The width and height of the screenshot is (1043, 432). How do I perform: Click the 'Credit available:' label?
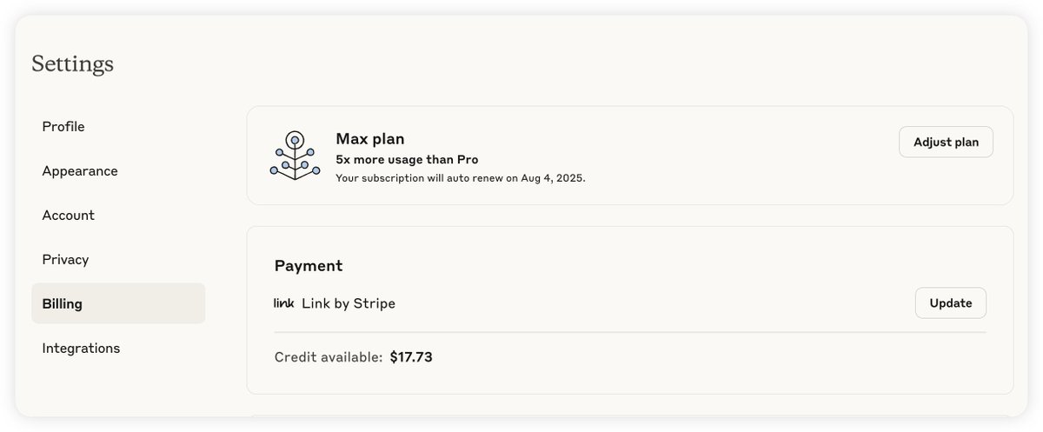tap(329, 357)
